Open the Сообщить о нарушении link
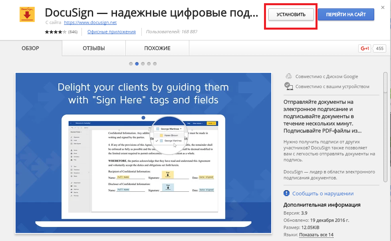 (x=323, y=193)
